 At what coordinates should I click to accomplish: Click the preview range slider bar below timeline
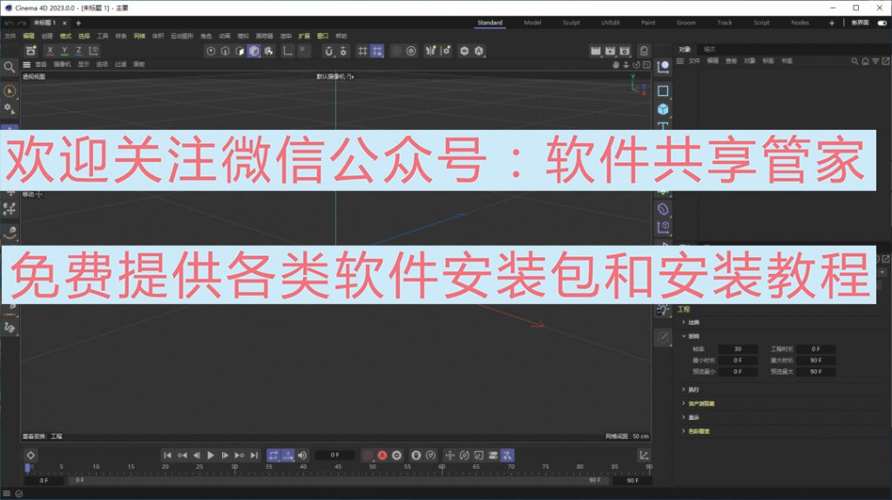click(338, 480)
